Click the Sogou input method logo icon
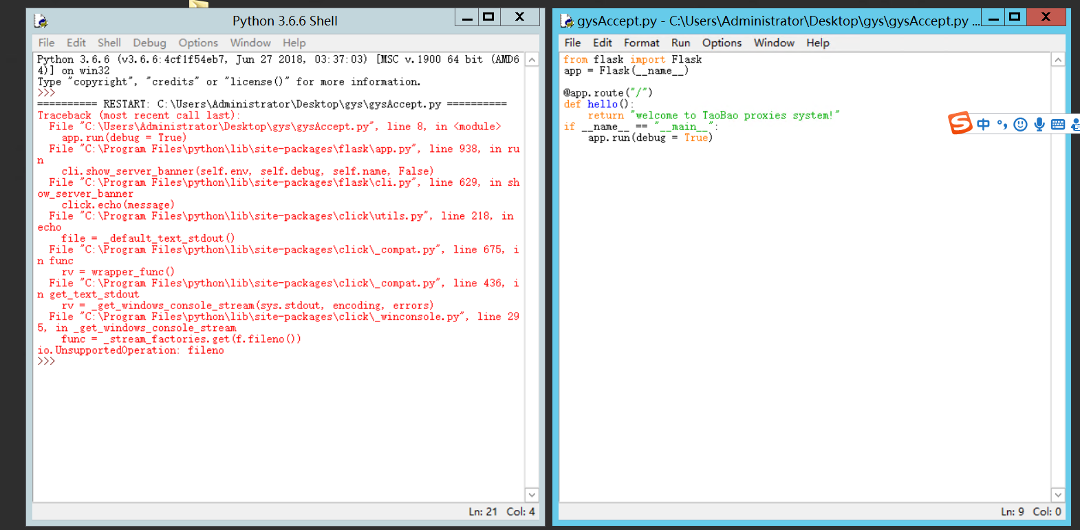 (960, 123)
